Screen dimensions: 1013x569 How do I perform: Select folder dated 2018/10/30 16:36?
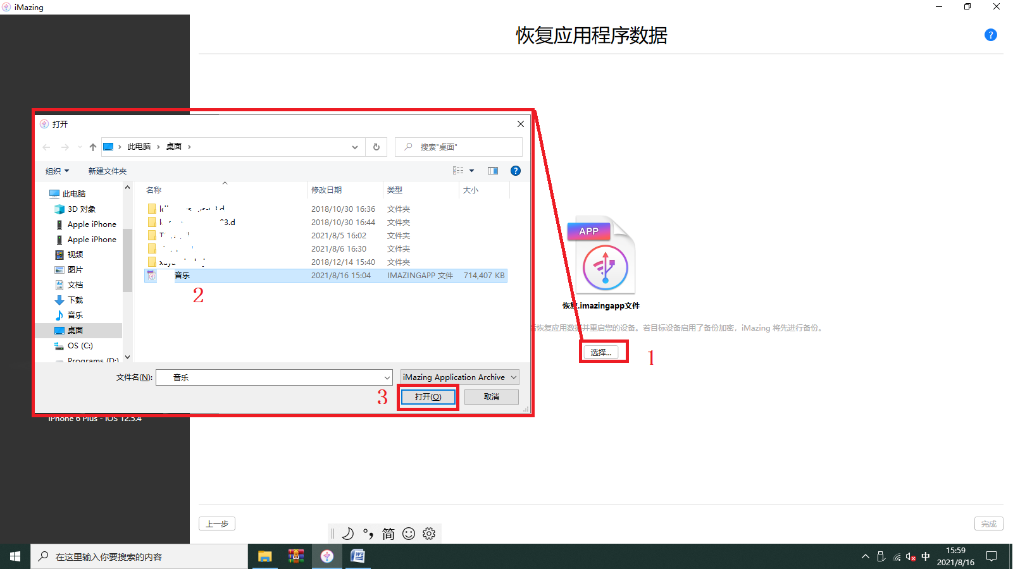pos(326,209)
